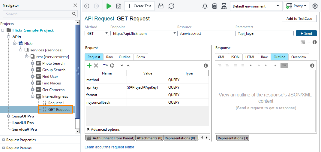
Task: Open the HTML response tab
Action: pos(250,57)
